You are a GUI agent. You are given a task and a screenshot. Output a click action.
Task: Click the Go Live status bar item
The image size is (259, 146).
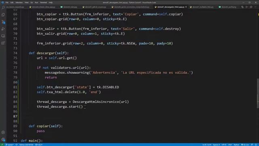(x=245, y=145)
